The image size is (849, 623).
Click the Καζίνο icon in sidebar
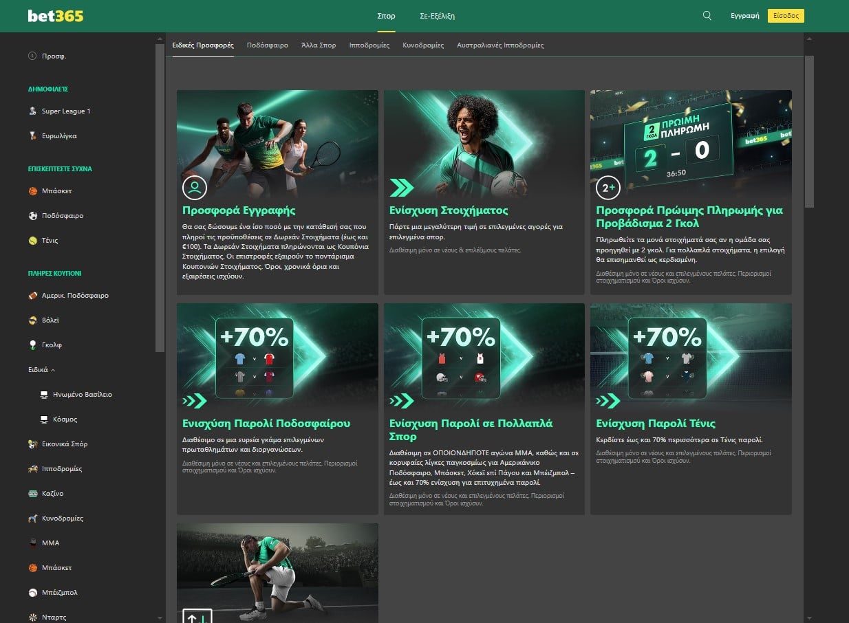[32, 494]
